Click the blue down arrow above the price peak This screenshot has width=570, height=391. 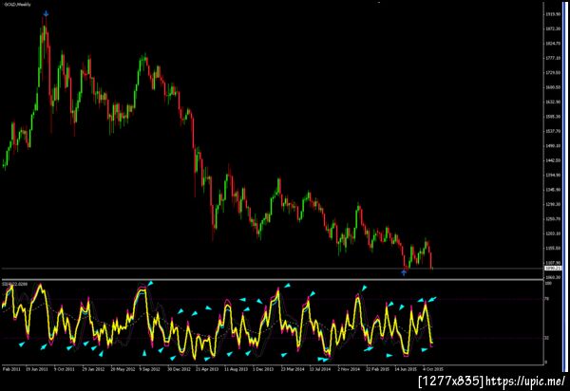(x=46, y=14)
